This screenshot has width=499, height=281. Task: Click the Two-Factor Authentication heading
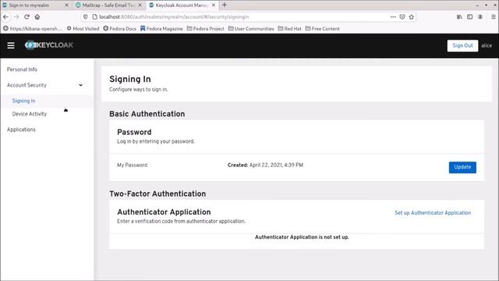(157, 194)
